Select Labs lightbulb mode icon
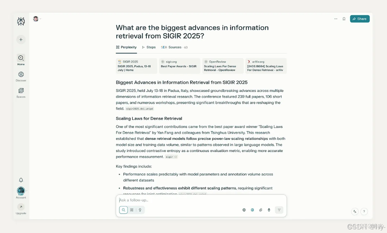387x233 pixels. [140, 210]
